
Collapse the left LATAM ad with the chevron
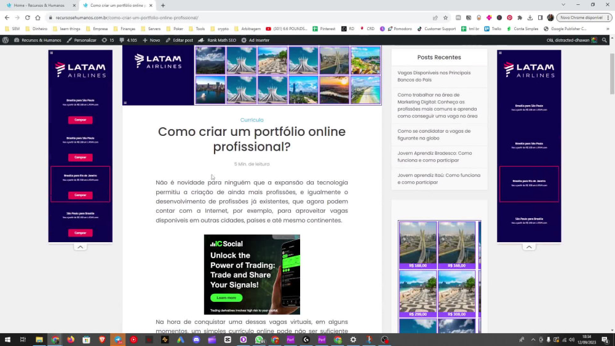pyautogui.click(x=80, y=247)
